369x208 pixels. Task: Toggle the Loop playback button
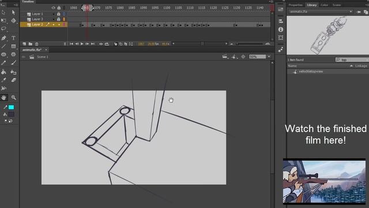click(x=107, y=44)
